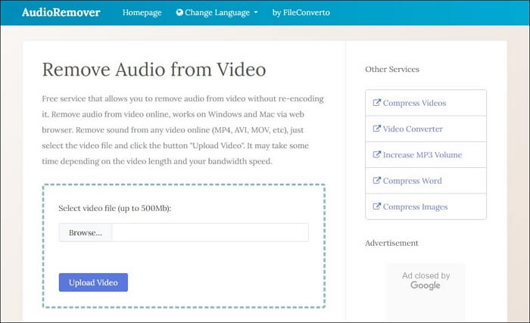The width and height of the screenshot is (530, 323).
Task: Open the Homepage nav link
Action: coord(142,13)
